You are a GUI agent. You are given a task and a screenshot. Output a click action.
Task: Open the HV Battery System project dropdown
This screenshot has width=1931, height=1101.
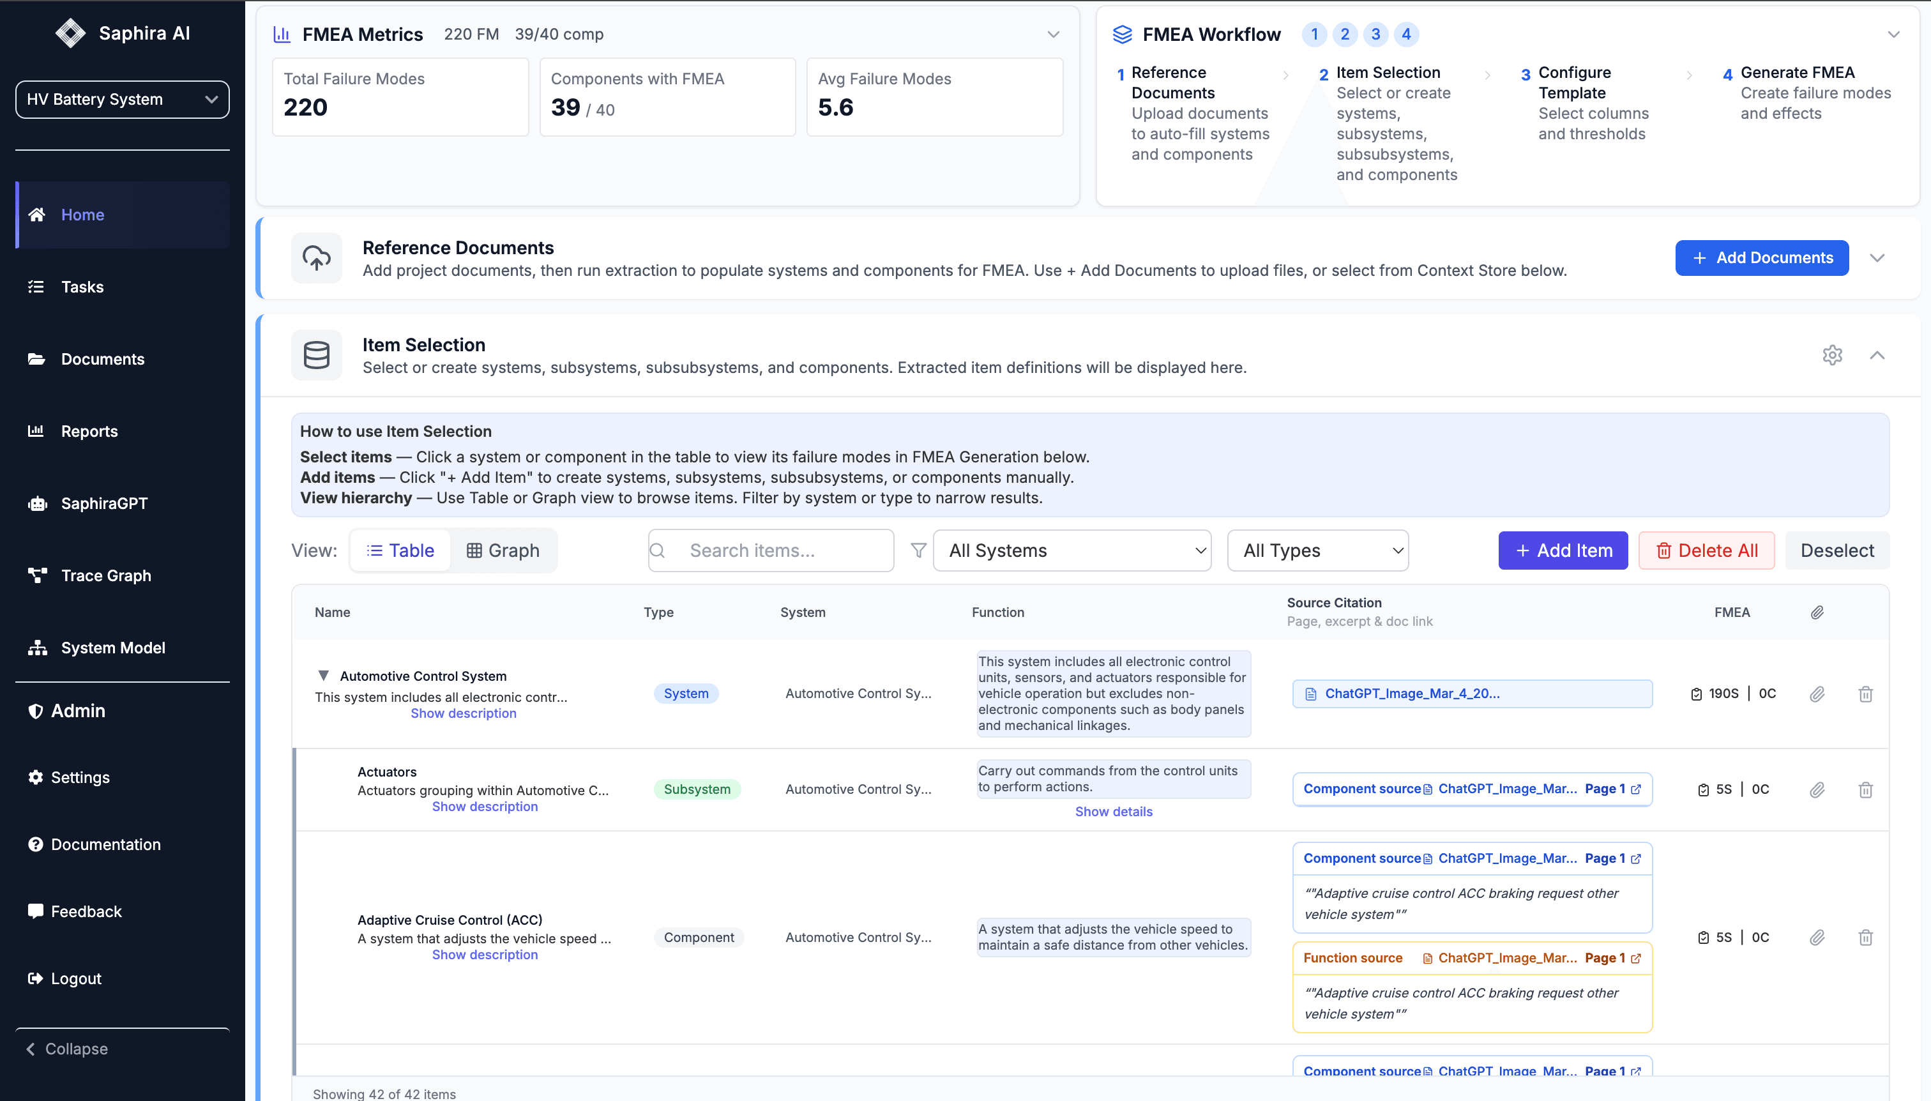(123, 99)
